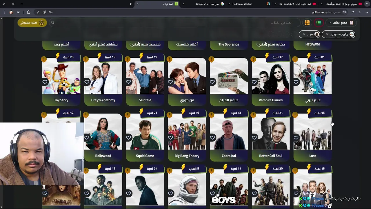371x209 pixels.
Task: Open the media control playlist icon
Action: pos(18,12)
